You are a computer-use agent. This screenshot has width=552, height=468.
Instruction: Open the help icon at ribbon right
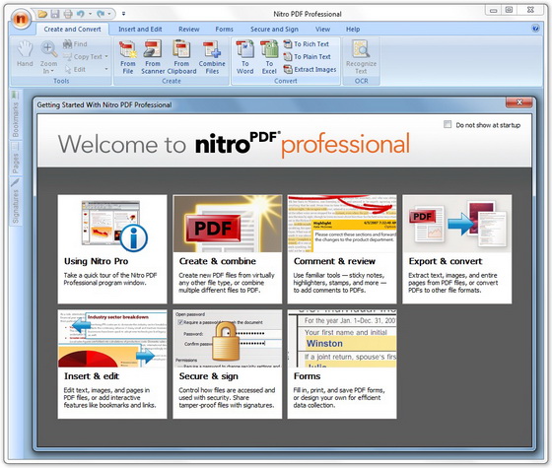click(x=535, y=29)
